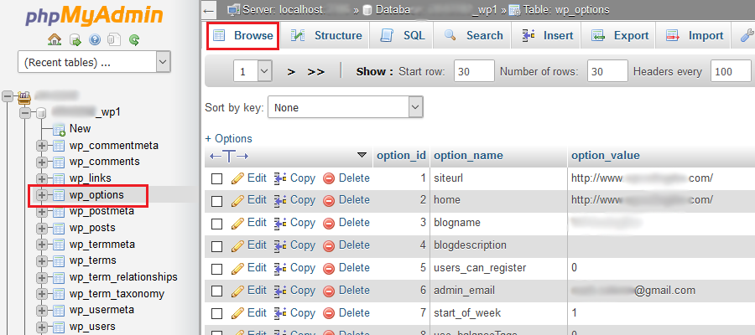Sort by option_id column header
The width and height of the screenshot is (755, 335).
[401, 156]
